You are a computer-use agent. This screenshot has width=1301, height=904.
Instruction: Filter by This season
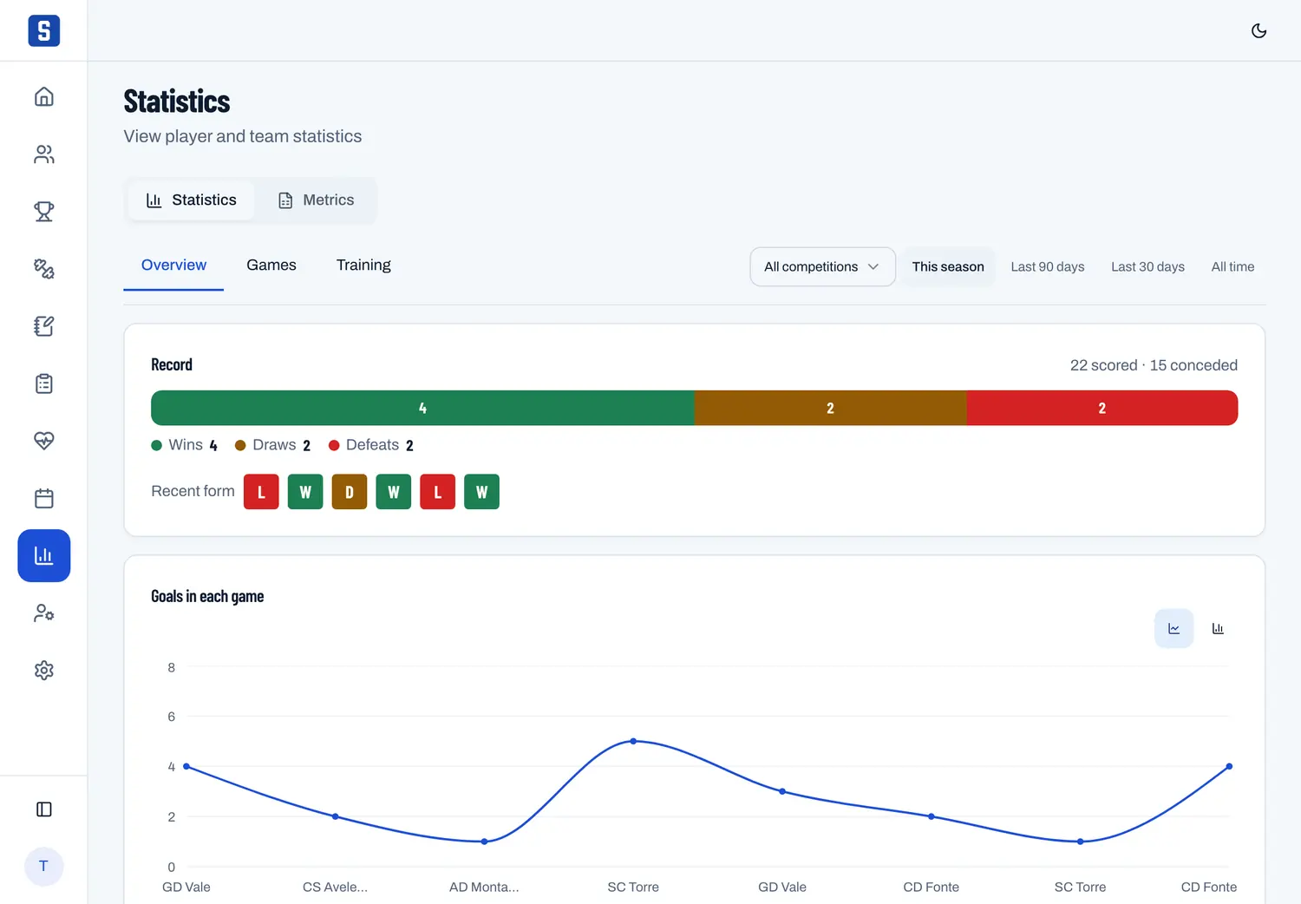tap(948, 266)
